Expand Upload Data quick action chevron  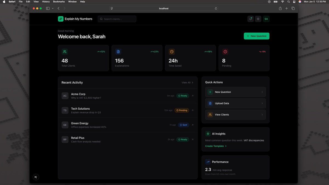click(262, 103)
